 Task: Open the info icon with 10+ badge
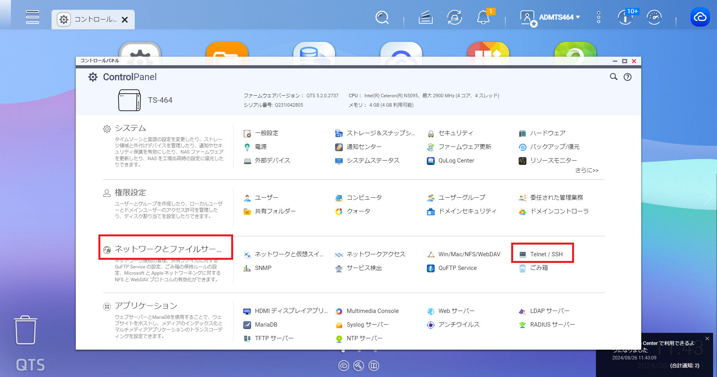[x=625, y=17]
